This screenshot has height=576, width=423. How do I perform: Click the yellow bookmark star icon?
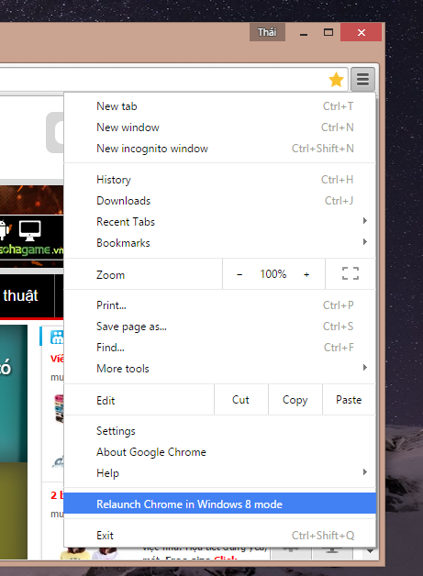(x=336, y=80)
